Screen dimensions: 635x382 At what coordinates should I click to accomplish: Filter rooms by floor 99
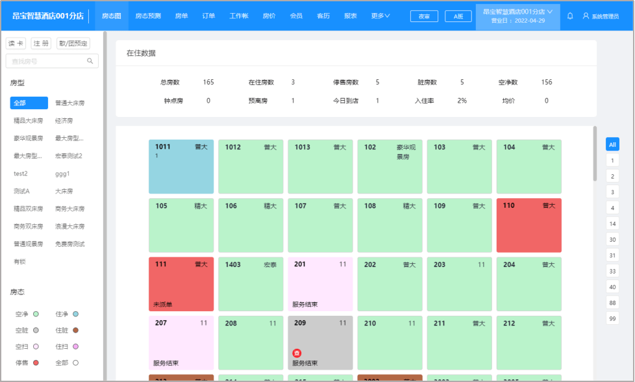point(612,318)
